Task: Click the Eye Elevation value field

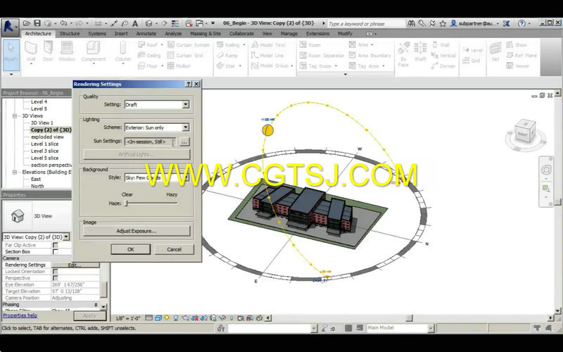Action: pyautogui.click(x=75, y=285)
